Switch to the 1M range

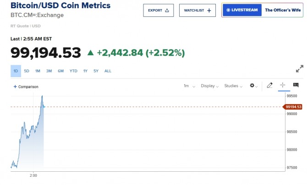coord(38,71)
